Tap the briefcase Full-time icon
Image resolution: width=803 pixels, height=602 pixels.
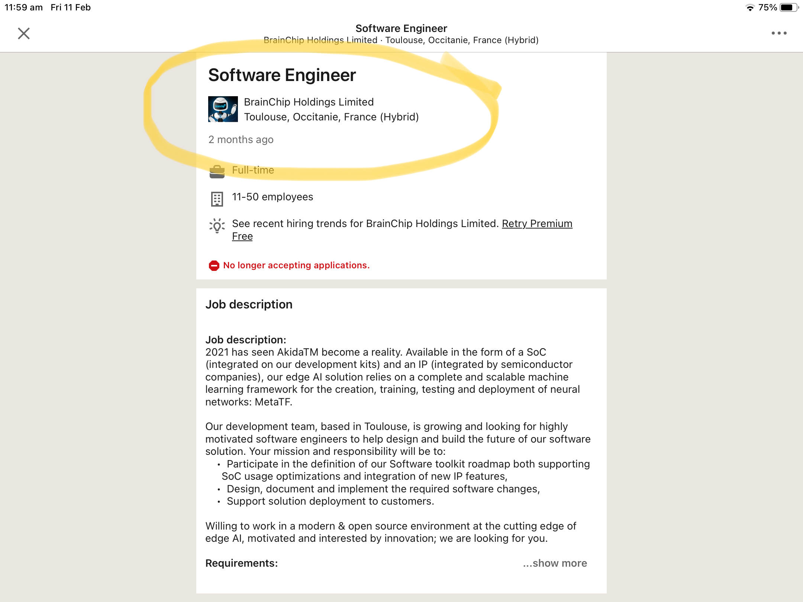(x=217, y=171)
